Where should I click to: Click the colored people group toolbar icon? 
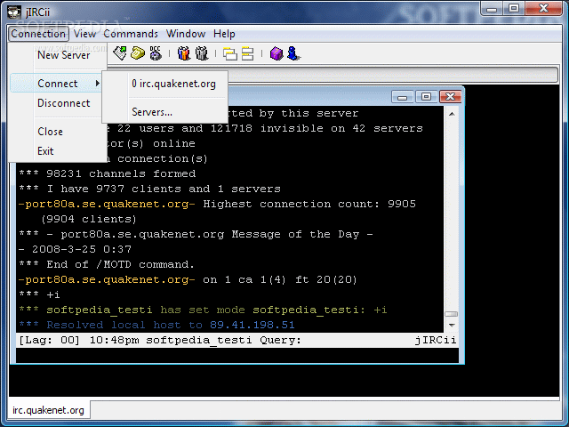(x=184, y=53)
